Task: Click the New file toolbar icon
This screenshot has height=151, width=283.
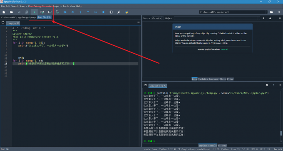Action: [x=4, y=12]
